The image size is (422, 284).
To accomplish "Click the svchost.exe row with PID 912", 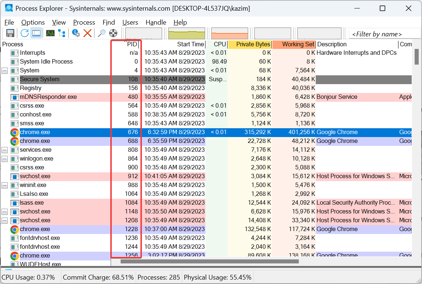I will point(207,176).
